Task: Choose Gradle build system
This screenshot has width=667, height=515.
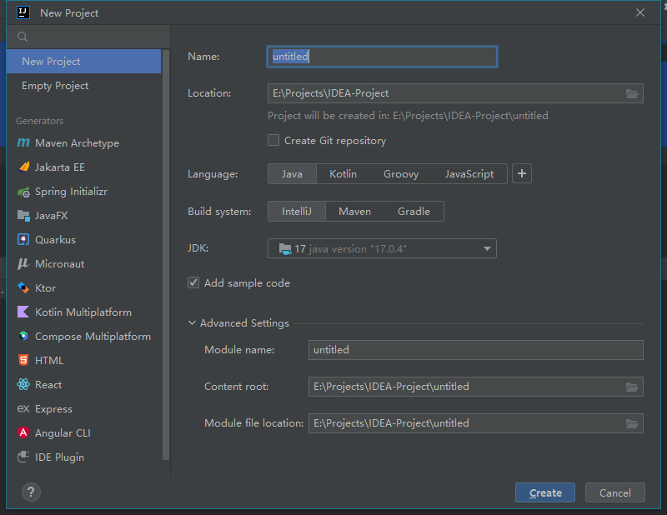Action: (x=414, y=212)
